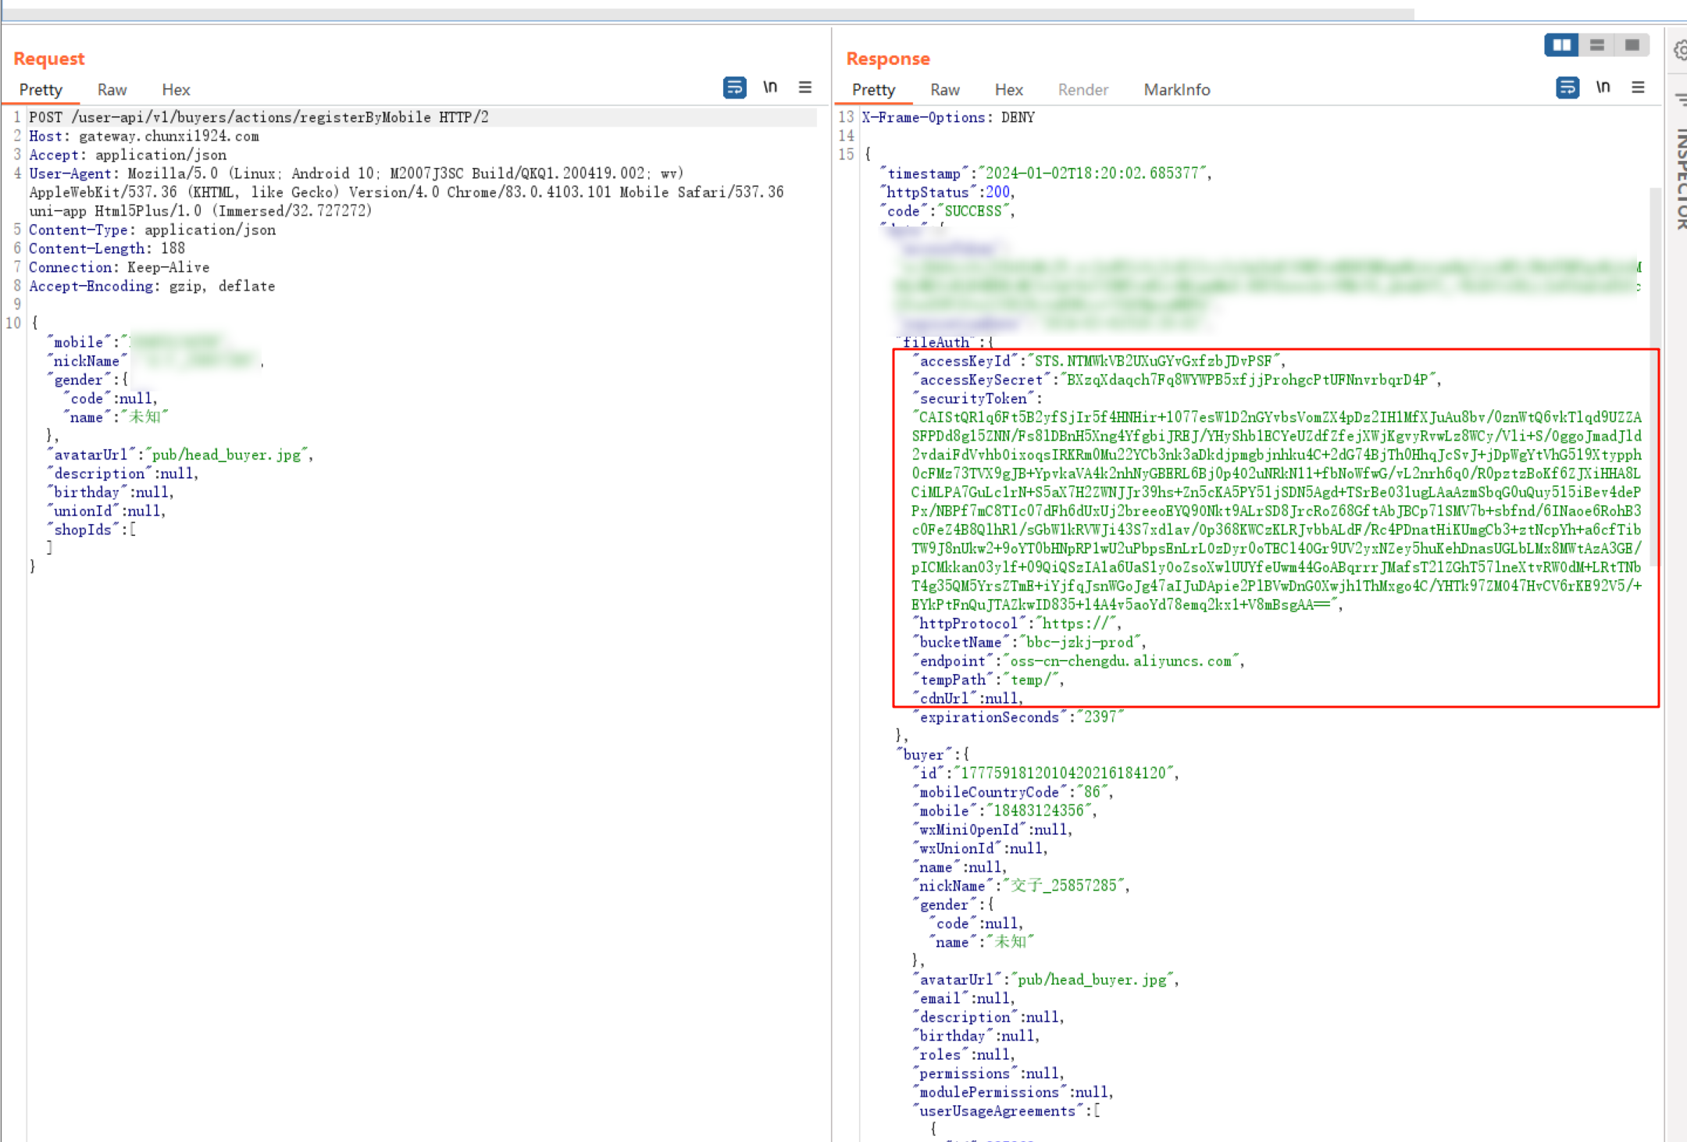Click the Inspector filter/align icon
Viewport: 1687px width, 1142px height.
click(x=1680, y=99)
